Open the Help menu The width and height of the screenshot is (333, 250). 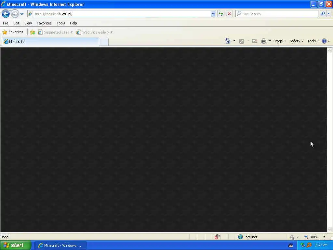[73, 23]
